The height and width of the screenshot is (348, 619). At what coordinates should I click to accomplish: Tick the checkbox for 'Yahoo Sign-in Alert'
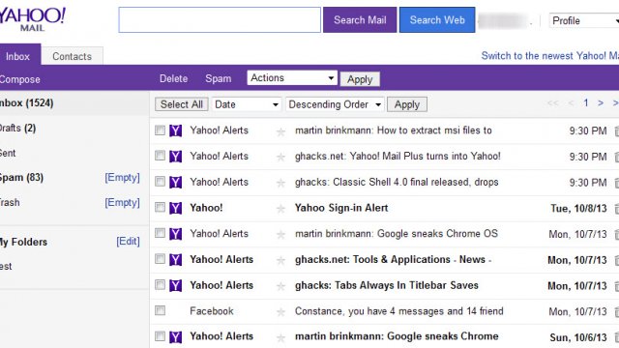click(160, 207)
